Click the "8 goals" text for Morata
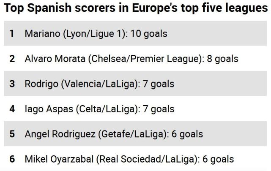 [x=222, y=59]
